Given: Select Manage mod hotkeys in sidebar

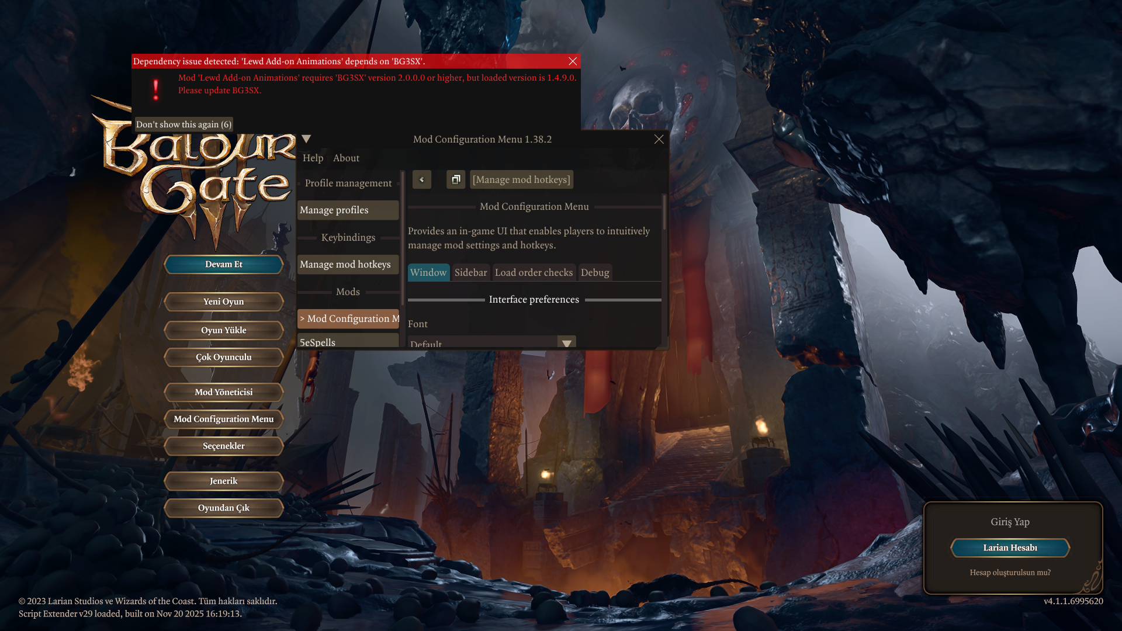Looking at the screenshot, I should (348, 264).
